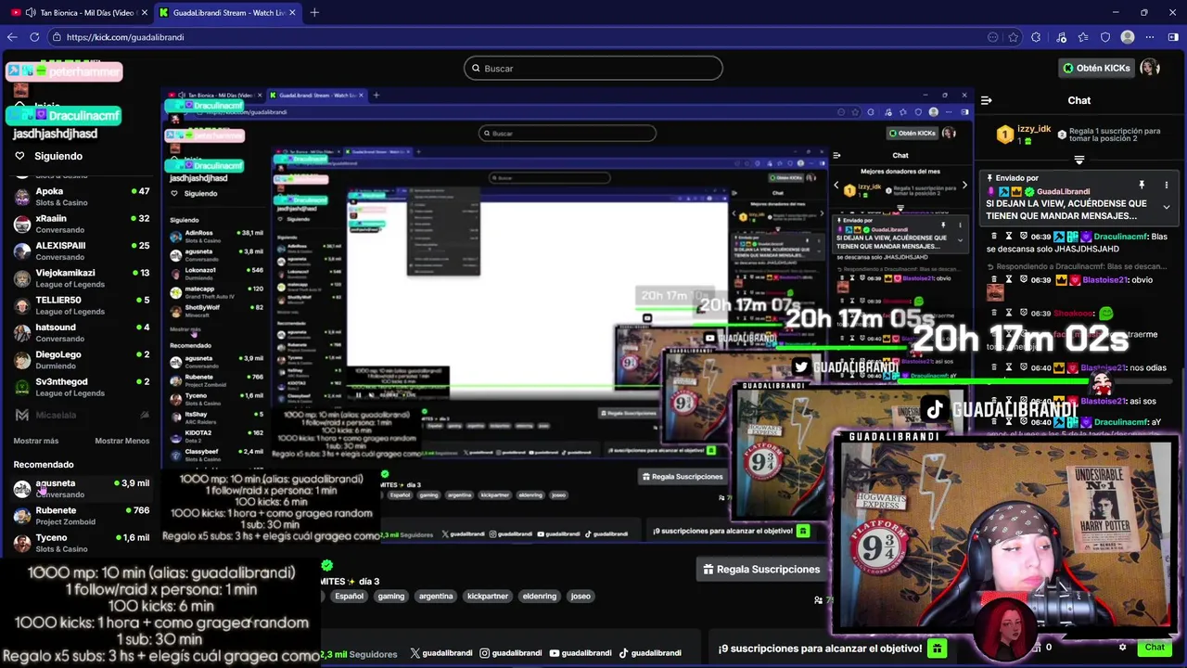The height and width of the screenshot is (668, 1187).
Task: Timeout Blastoise21's 'obvio' message sender
Action: (x=1009, y=279)
